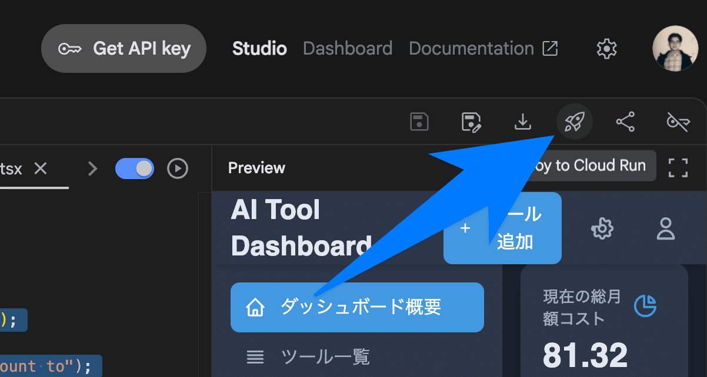
Task: Open the external Documentation link
Action: point(483,49)
